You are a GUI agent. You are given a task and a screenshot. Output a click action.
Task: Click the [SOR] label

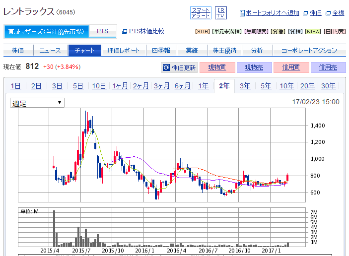tap(203, 32)
